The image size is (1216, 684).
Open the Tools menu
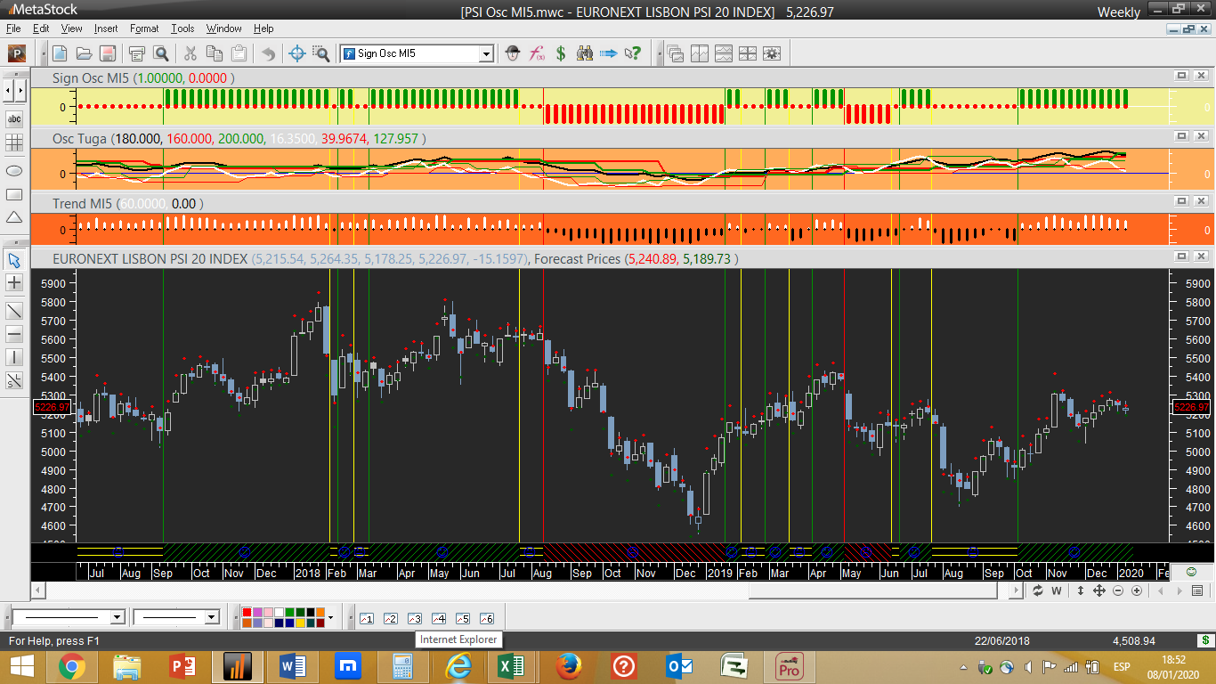pyautogui.click(x=182, y=28)
